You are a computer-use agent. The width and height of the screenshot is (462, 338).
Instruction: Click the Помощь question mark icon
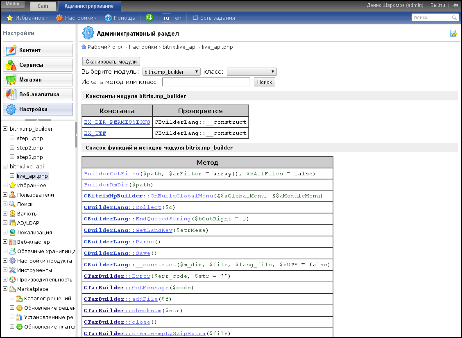[109, 18]
